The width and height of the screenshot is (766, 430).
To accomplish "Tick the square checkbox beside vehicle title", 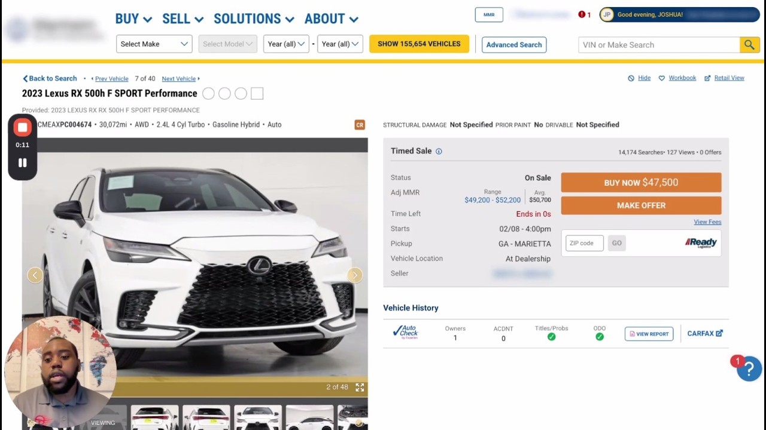I will [257, 94].
